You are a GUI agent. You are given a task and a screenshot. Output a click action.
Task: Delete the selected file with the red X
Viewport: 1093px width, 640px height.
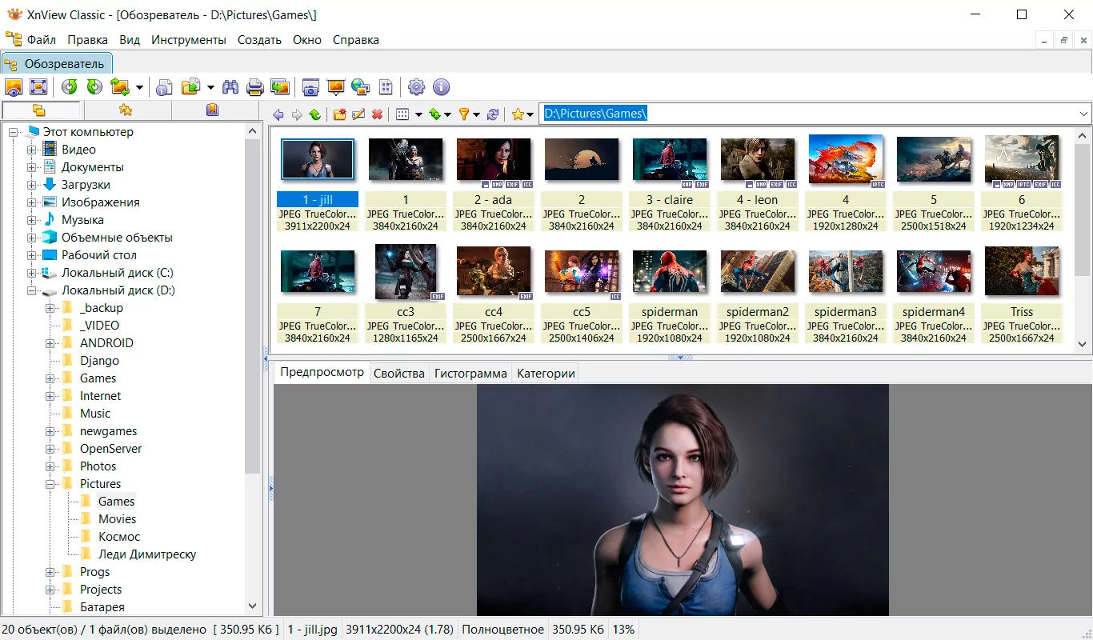(x=377, y=114)
